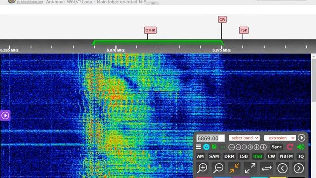
Task: Select SAM demodulation mode
Action: 214,156
